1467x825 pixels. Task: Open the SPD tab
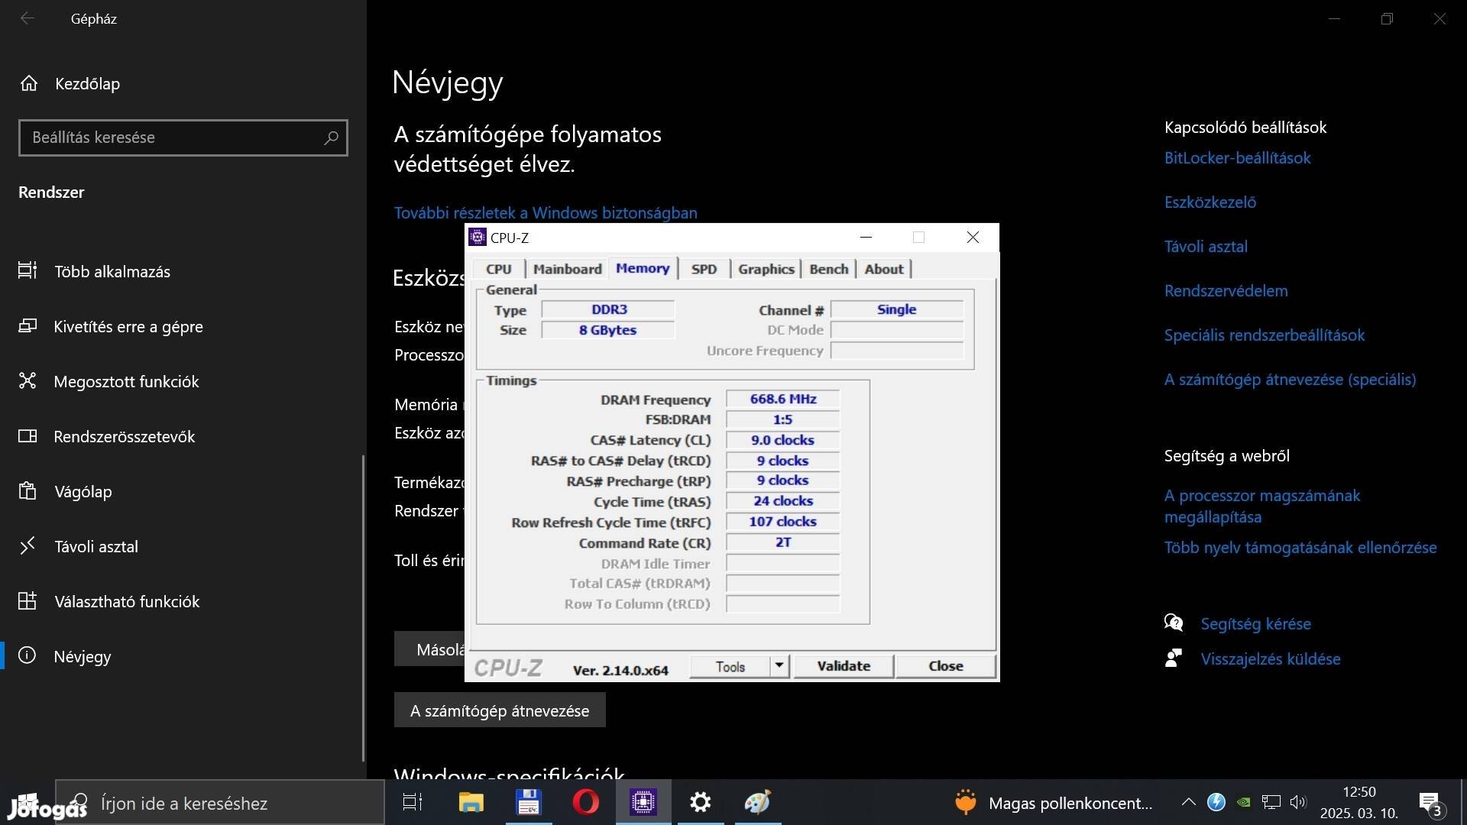(704, 269)
